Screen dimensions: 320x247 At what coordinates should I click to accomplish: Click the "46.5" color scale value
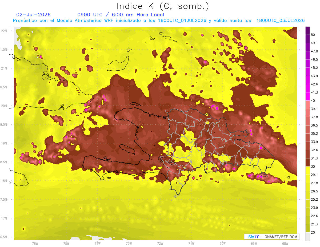(314, 59)
